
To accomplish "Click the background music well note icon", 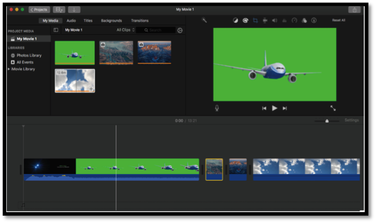I will pyautogui.click(x=23, y=205).
